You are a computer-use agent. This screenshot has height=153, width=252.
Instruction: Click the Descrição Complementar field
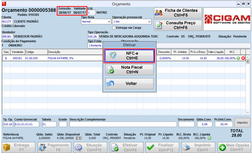[x=123, y=124]
